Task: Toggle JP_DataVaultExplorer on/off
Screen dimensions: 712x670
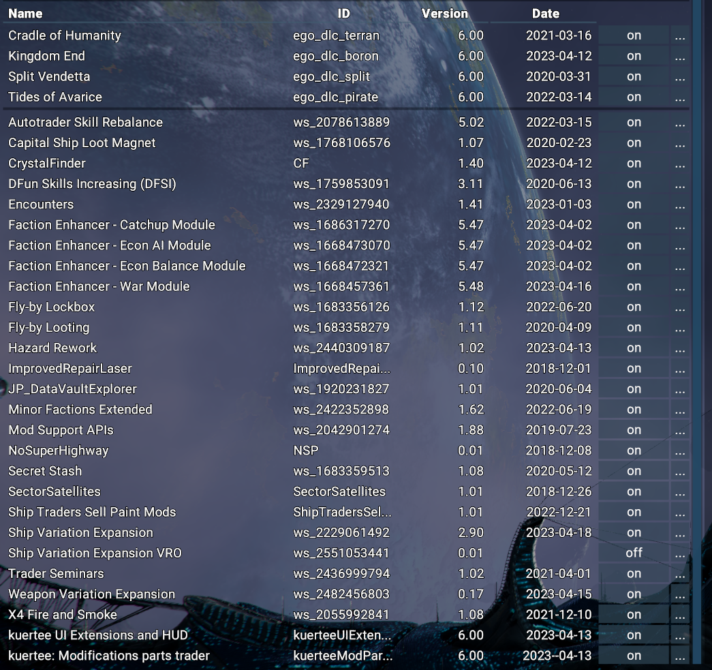Action: [x=634, y=389]
